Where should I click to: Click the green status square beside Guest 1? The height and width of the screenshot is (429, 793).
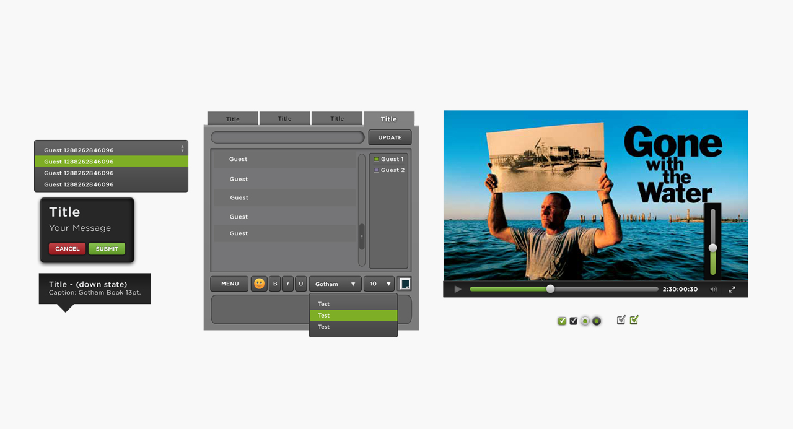[x=376, y=159]
